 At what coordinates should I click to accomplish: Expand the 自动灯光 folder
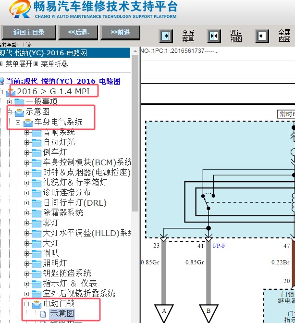tap(26, 142)
